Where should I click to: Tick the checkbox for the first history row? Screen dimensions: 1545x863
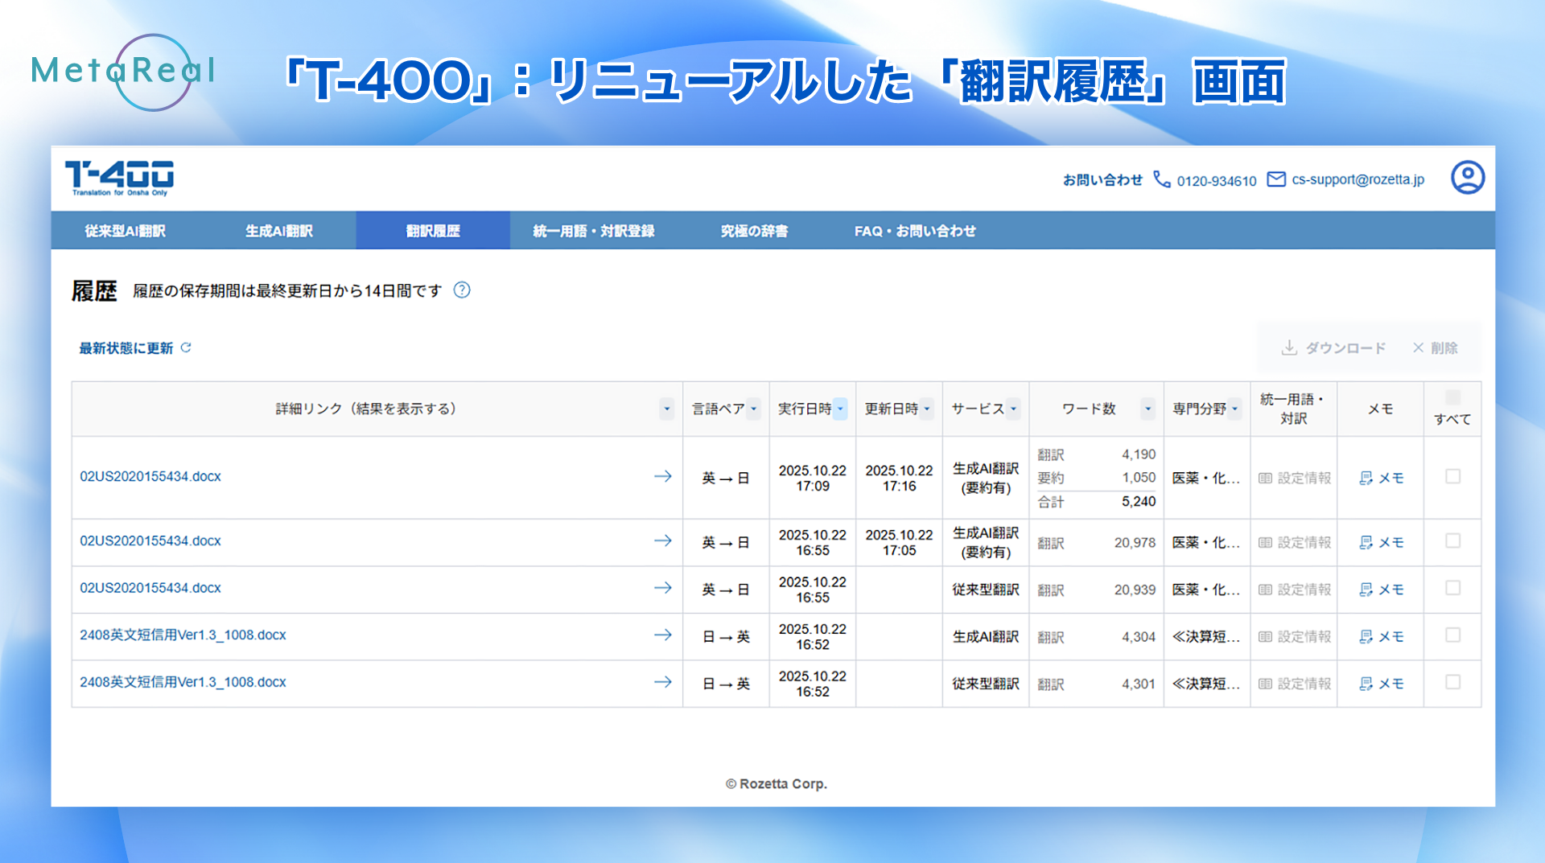coord(1452,476)
